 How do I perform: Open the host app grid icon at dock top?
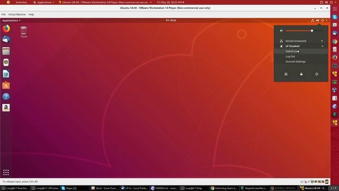pyautogui.click(x=335, y=9)
